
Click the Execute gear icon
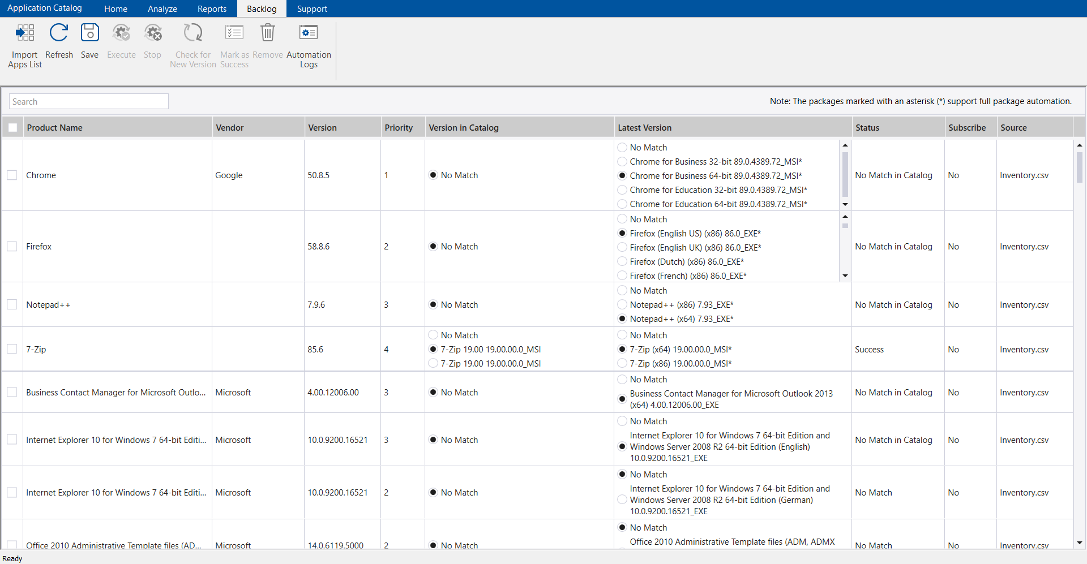click(x=121, y=33)
